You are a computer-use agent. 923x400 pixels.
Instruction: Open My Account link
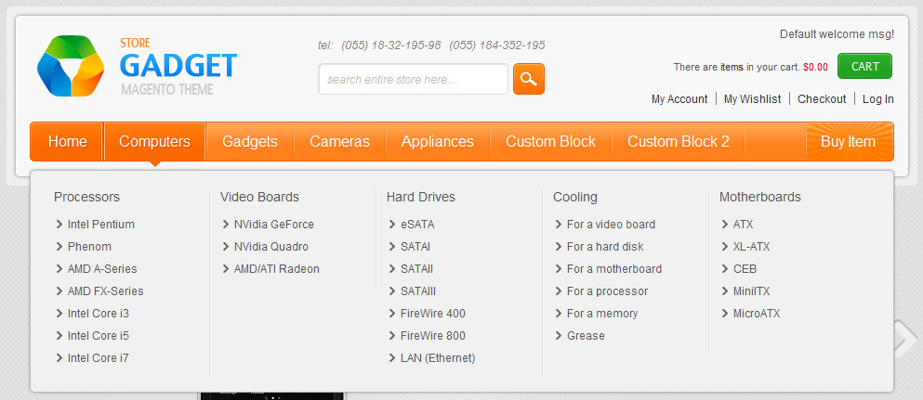coord(679,99)
